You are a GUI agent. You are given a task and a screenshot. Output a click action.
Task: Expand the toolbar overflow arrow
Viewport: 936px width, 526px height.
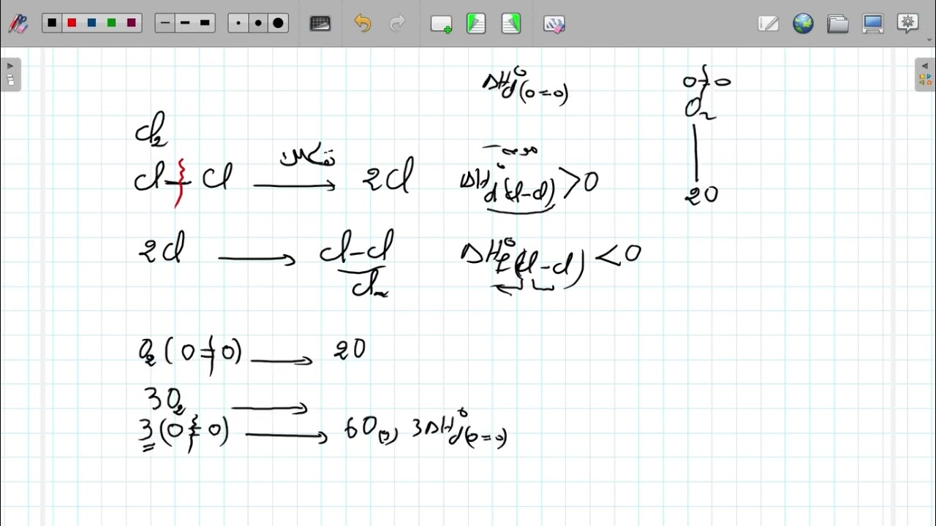pos(929,42)
